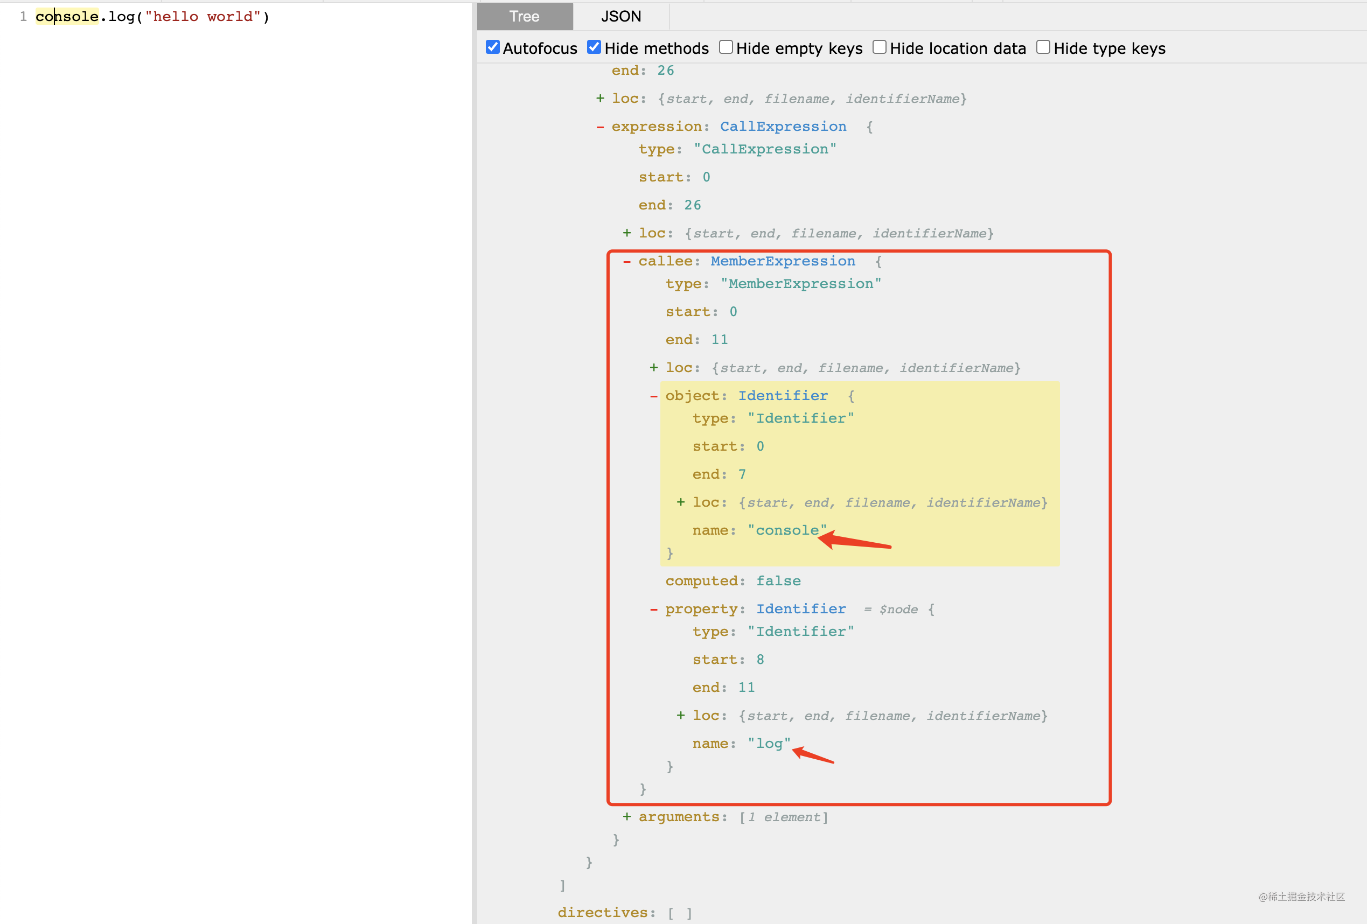This screenshot has height=924, width=1367.
Task: Collapse the object Identifier node
Action: (653, 396)
